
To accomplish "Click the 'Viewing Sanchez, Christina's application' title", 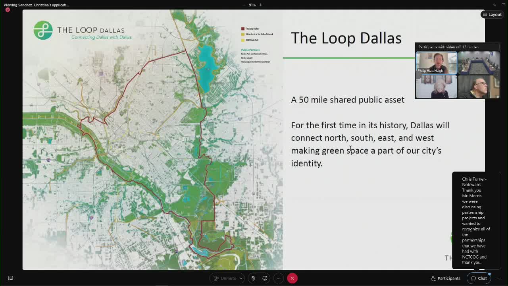I will (36, 5).
